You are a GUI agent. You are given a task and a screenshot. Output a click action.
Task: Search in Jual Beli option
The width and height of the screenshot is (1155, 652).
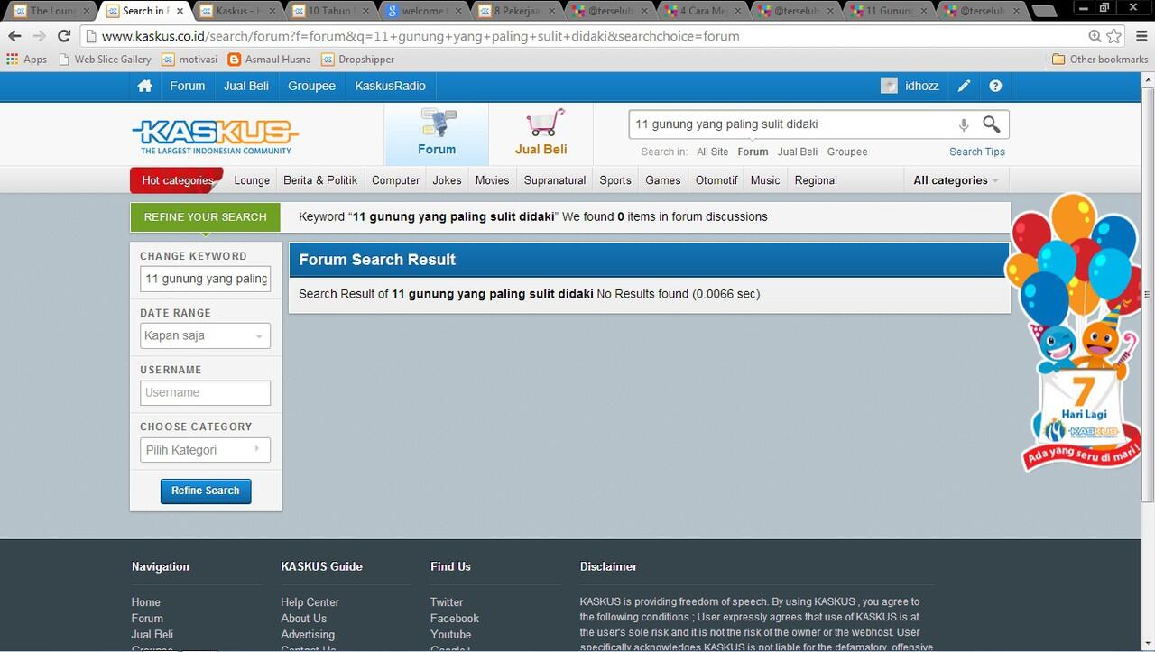point(798,152)
